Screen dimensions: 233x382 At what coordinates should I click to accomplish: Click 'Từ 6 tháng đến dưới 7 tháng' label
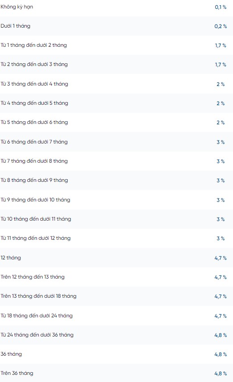pyautogui.click(x=34, y=142)
